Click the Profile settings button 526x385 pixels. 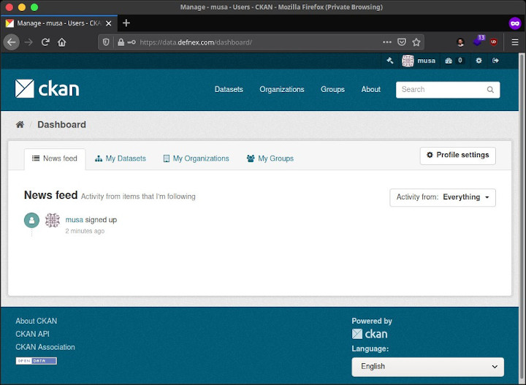[457, 156]
